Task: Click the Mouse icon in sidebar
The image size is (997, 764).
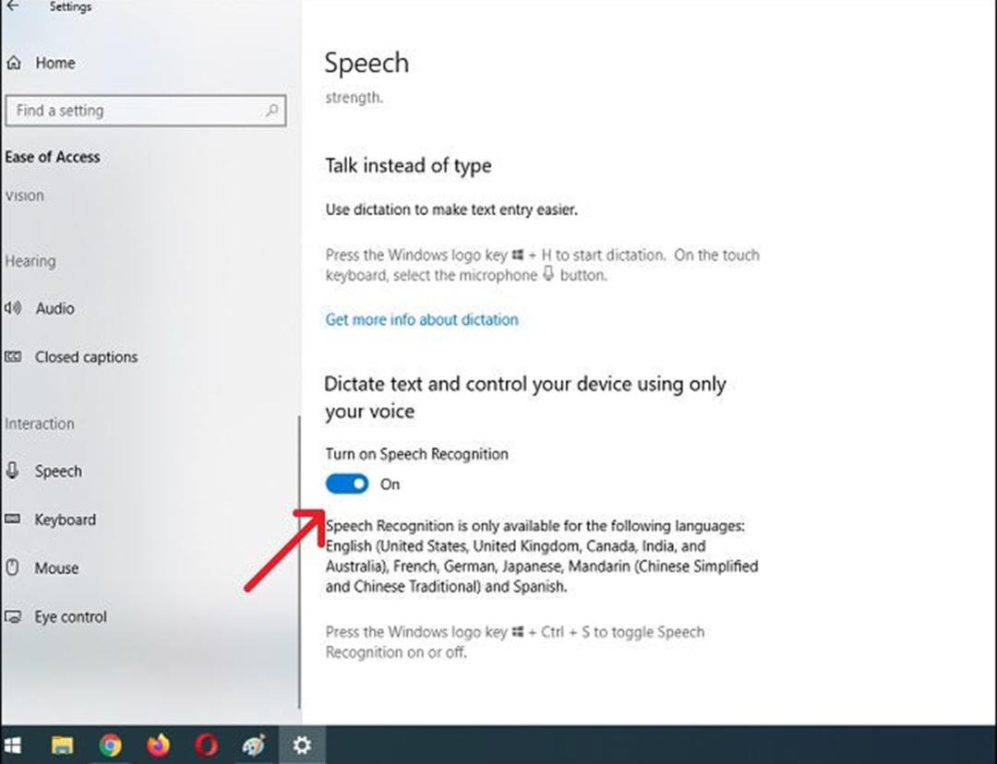Action: click(x=12, y=567)
